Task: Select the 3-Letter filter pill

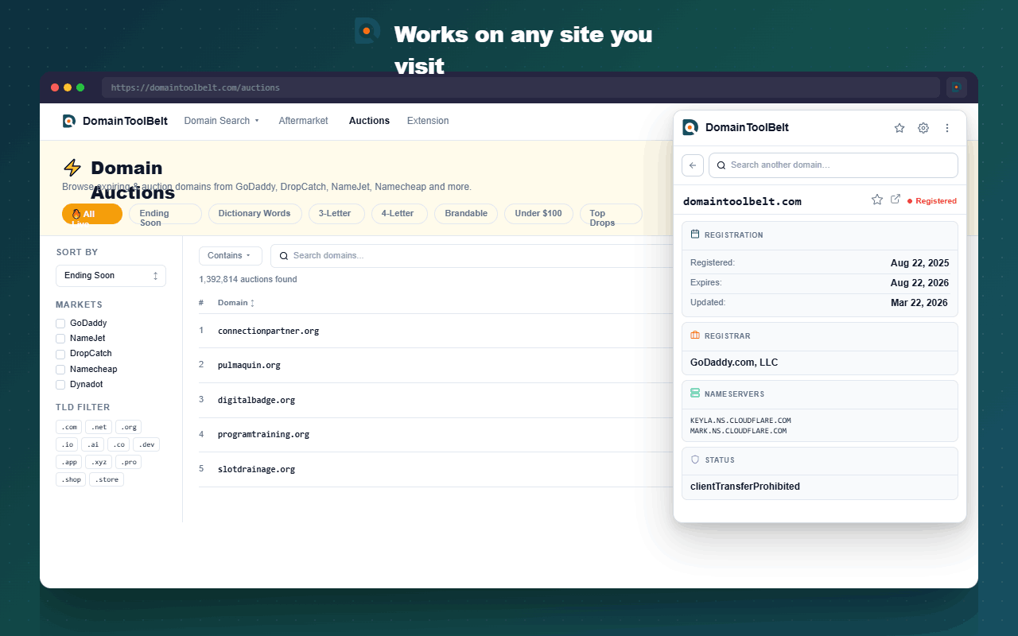Action: [336, 214]
